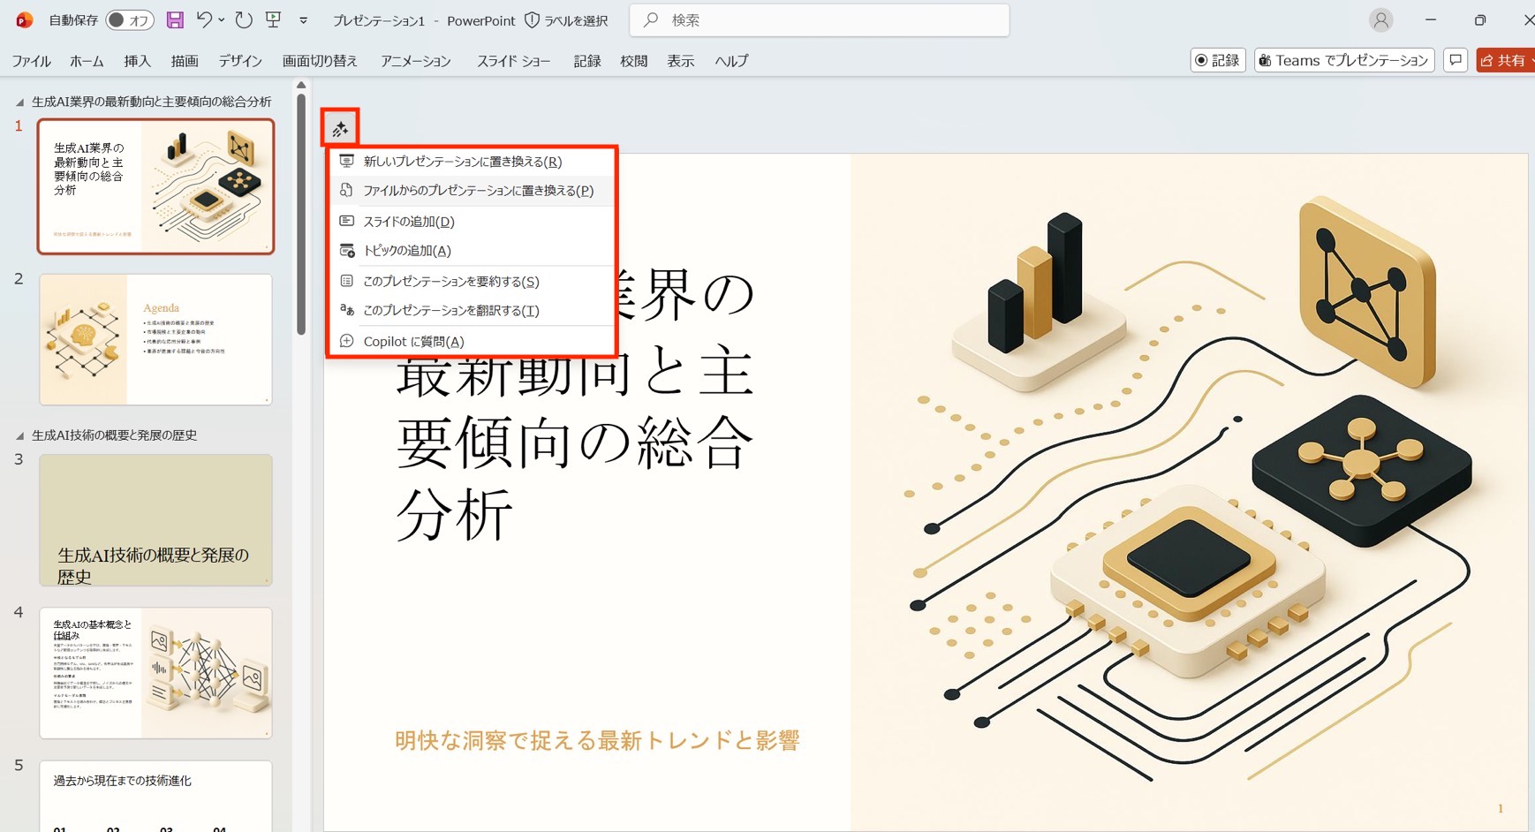Choose このプレゼンテーションを要約する menu item
The width and height of the screenshot is (1535, 832).
(x=450, y=282)
